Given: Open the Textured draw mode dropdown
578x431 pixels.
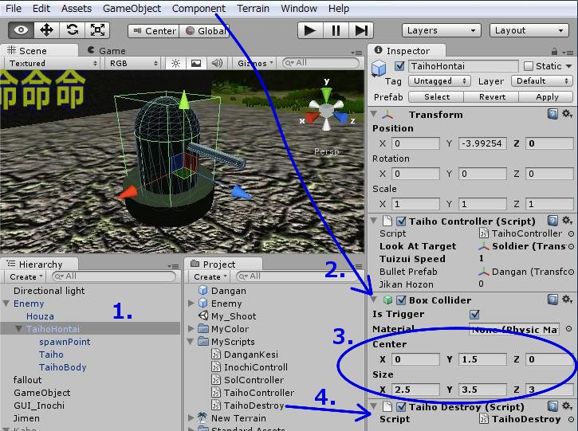Looking at the screenshot, I should 53,64.
